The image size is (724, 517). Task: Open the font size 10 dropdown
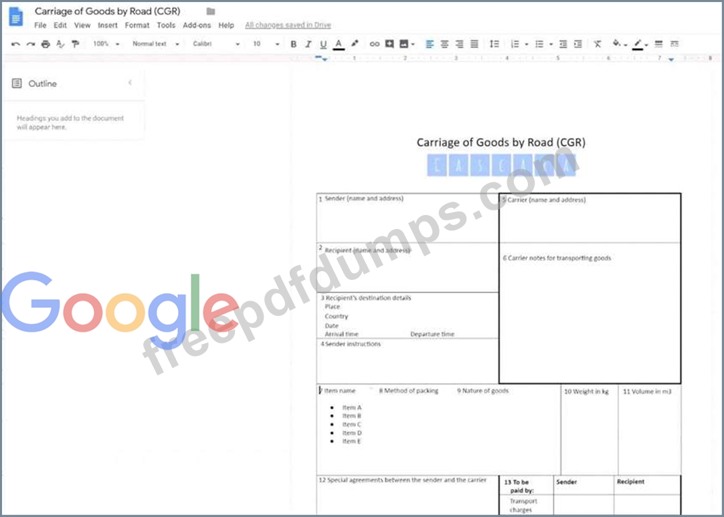266,44
